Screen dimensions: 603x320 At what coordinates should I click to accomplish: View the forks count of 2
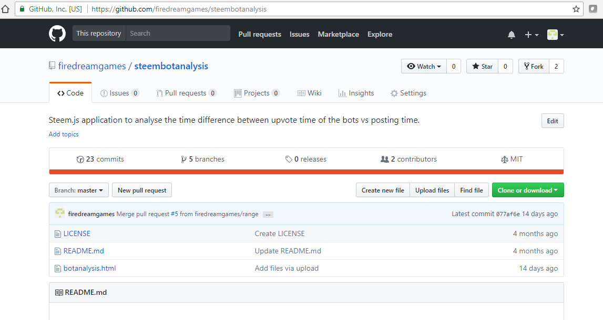556,67
